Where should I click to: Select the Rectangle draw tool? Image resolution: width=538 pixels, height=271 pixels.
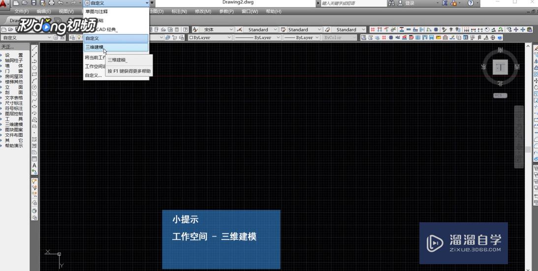[34, 74]
